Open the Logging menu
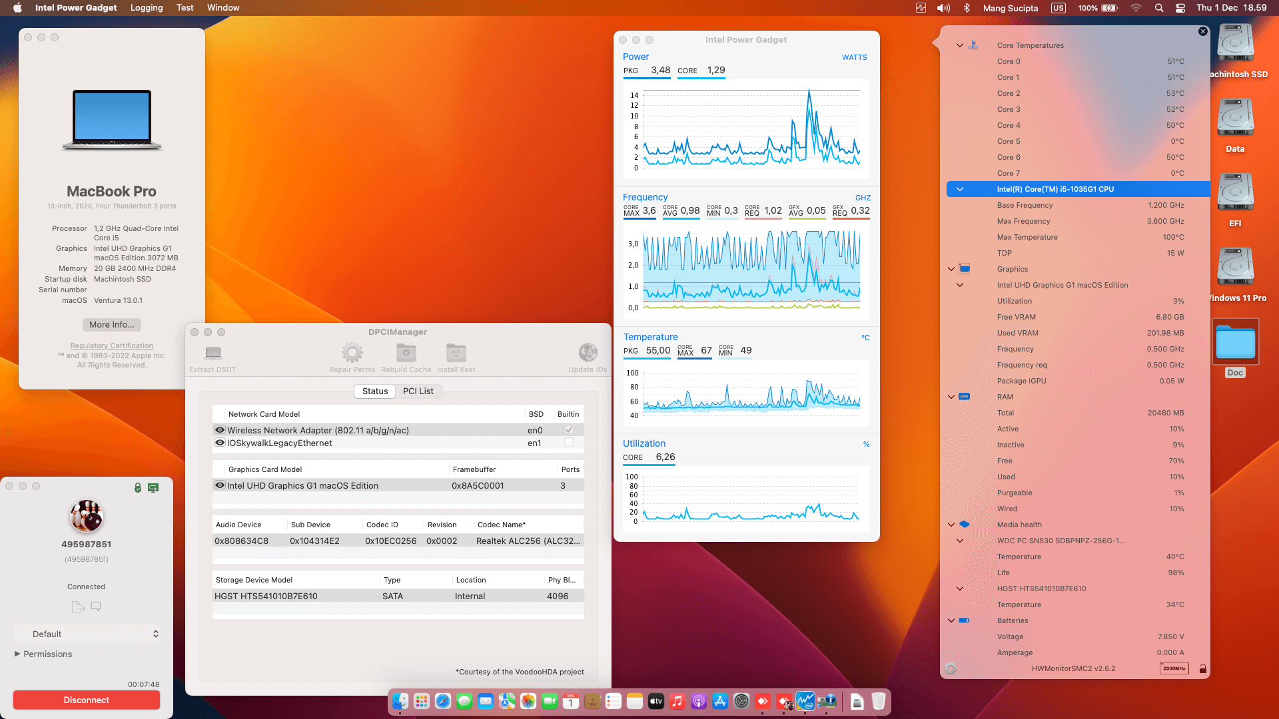1279x719 pixels. pos(147,8)
